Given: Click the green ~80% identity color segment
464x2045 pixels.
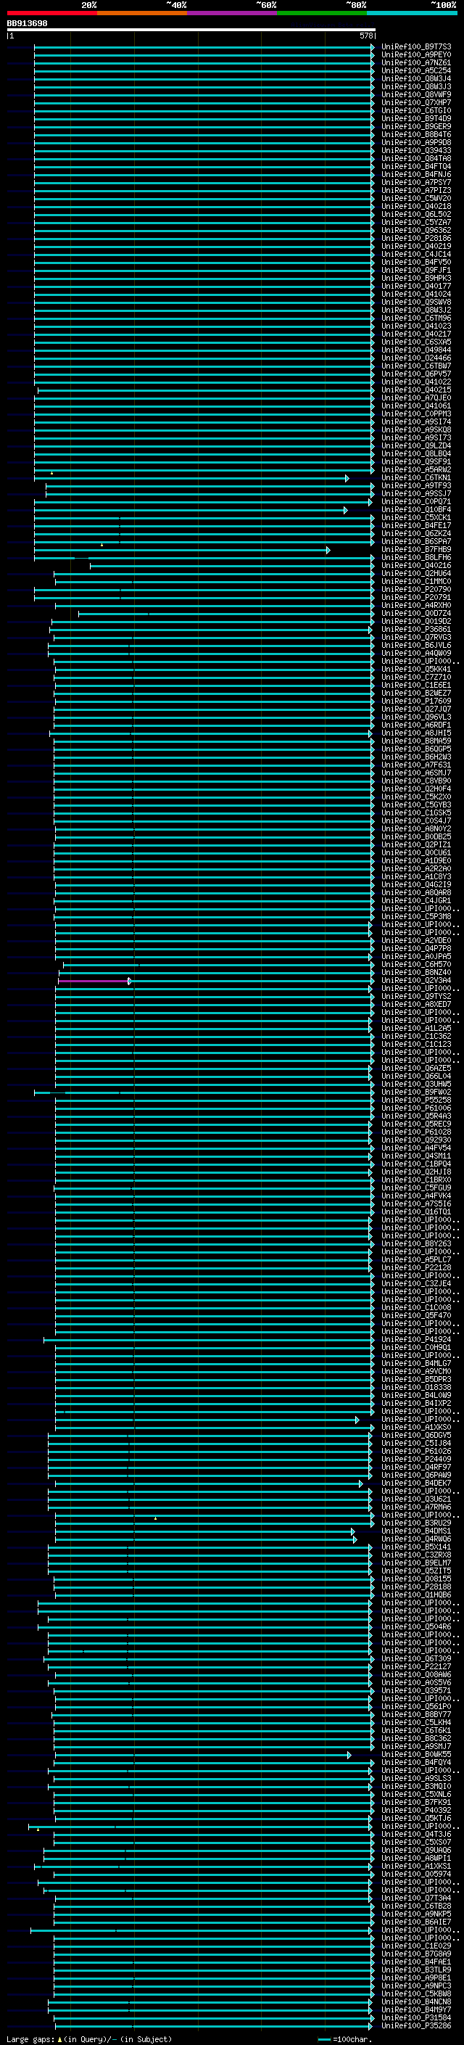Looking at the screenshot, I should pyautogui.click(x=322, y=13).
